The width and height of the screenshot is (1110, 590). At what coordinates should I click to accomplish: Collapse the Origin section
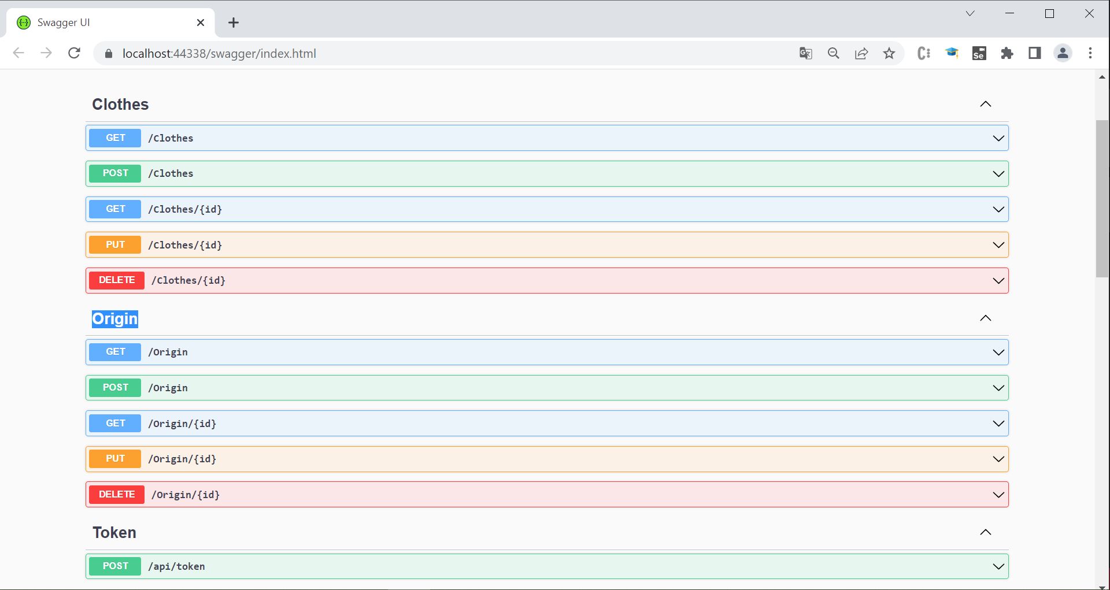[986, 318]
